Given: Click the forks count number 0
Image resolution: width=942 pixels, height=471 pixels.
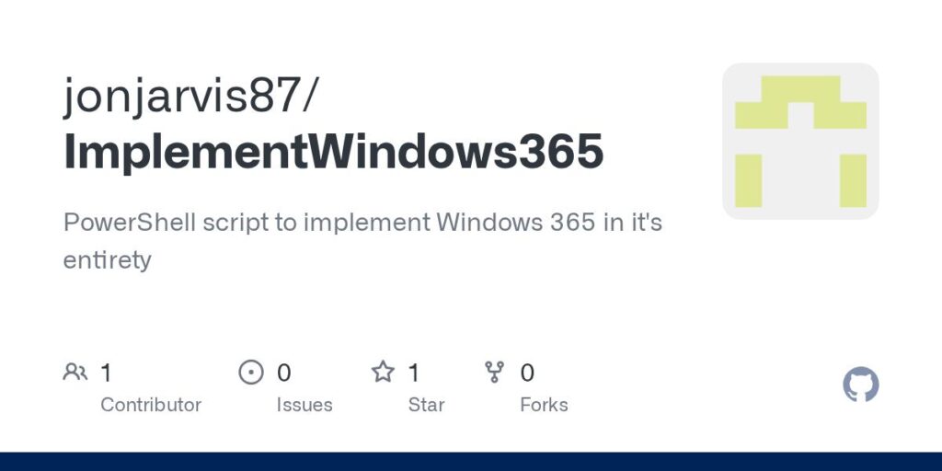Looking at the screenshot, I should (527, 373).
